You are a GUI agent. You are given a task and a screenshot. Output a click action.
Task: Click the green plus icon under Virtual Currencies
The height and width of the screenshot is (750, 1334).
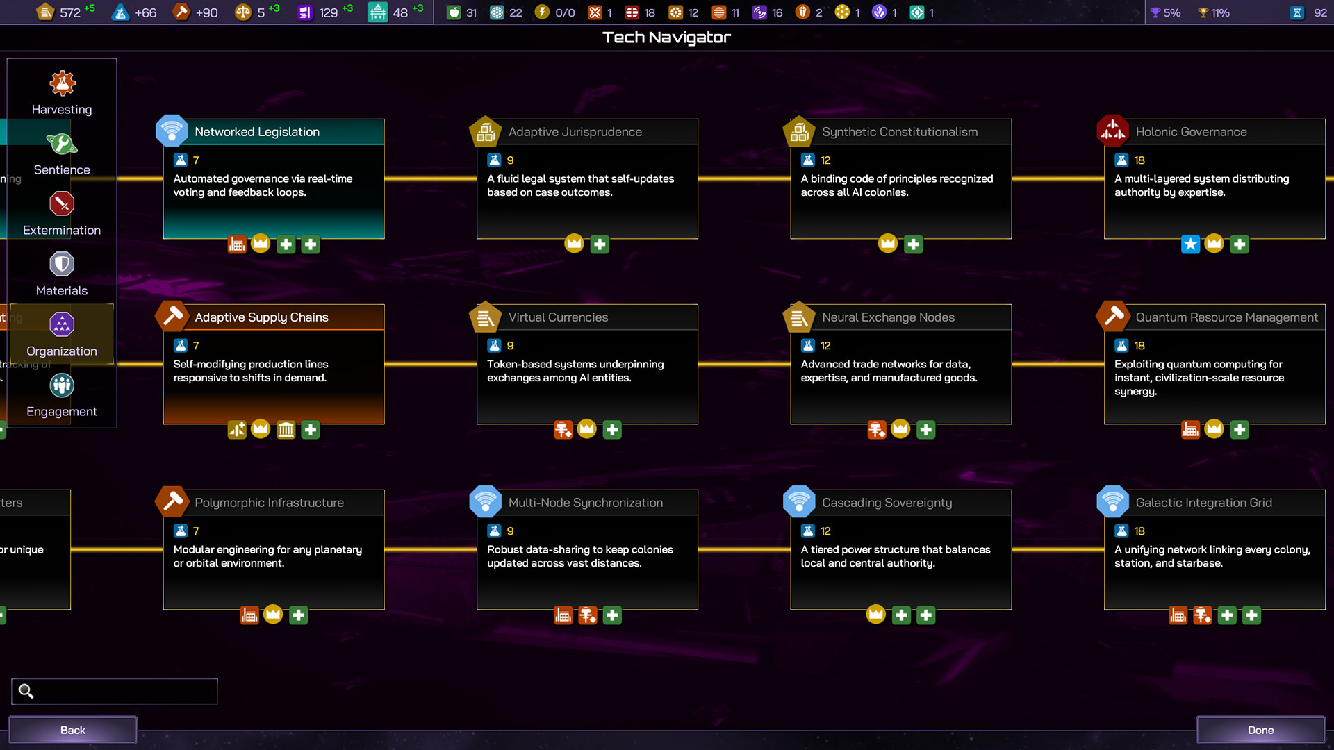[x=612, y=430]
